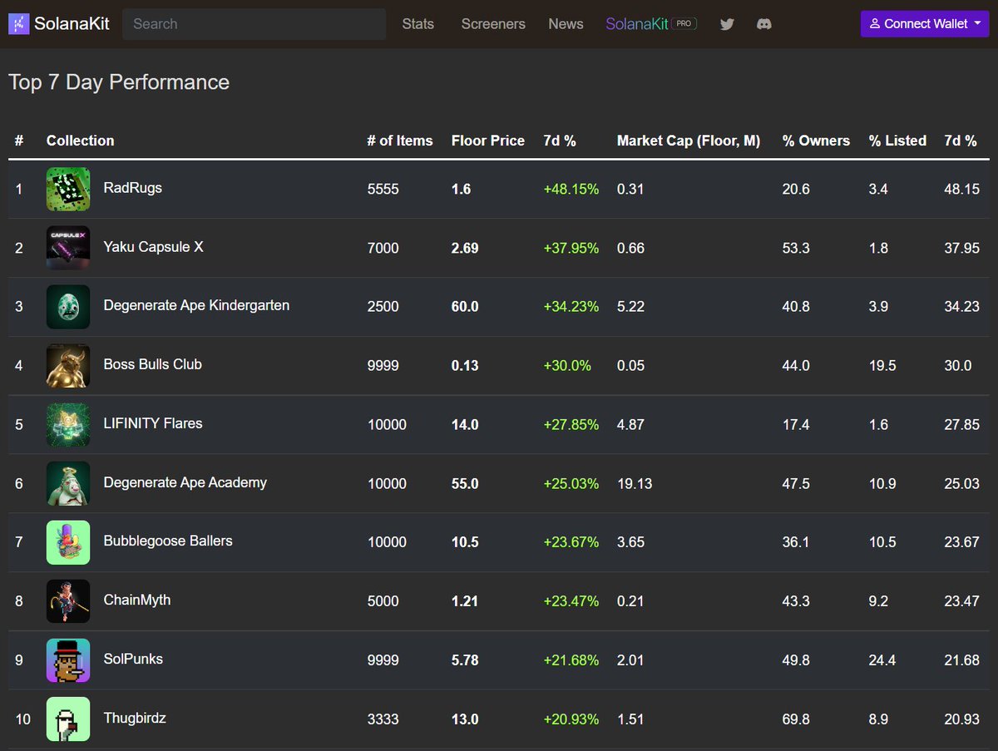Sort by Market Cap (Floor, M) column
Image resolution: width=998 pixels, height=751 pixels.
689,141
